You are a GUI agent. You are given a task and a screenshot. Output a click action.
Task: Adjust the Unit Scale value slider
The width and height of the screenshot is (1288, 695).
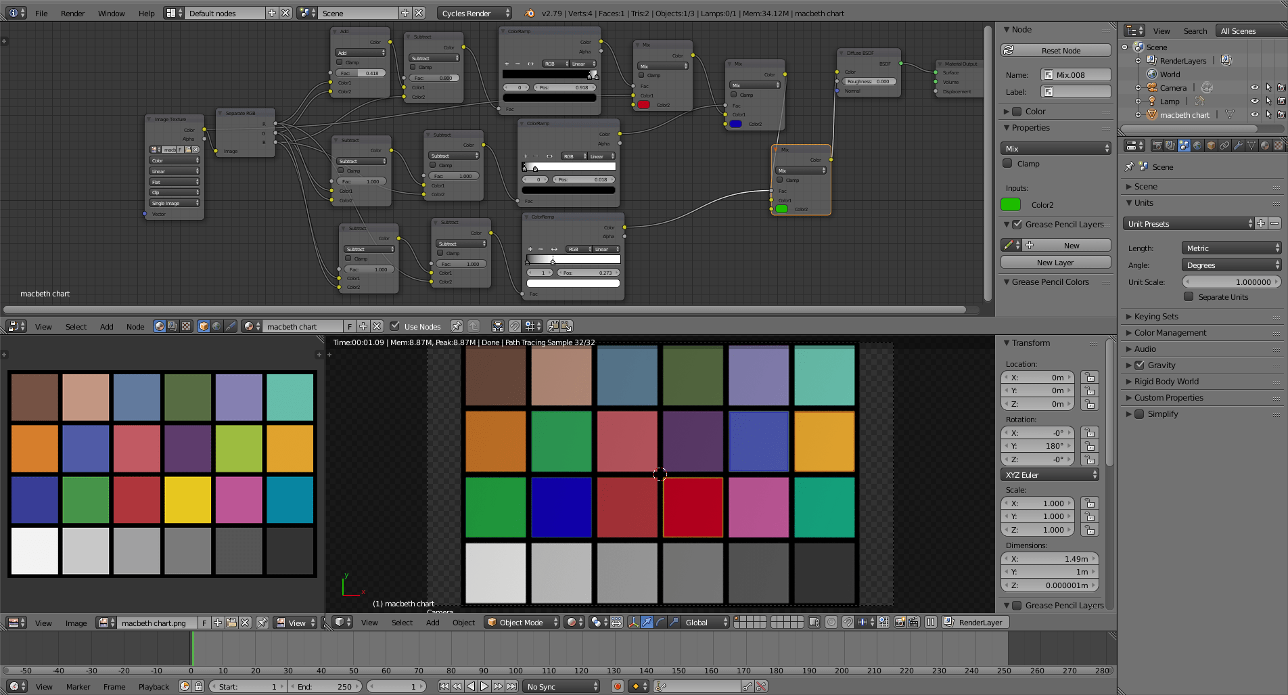coord(1231,282)
